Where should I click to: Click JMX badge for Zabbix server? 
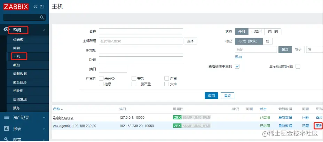click(197, 118)
